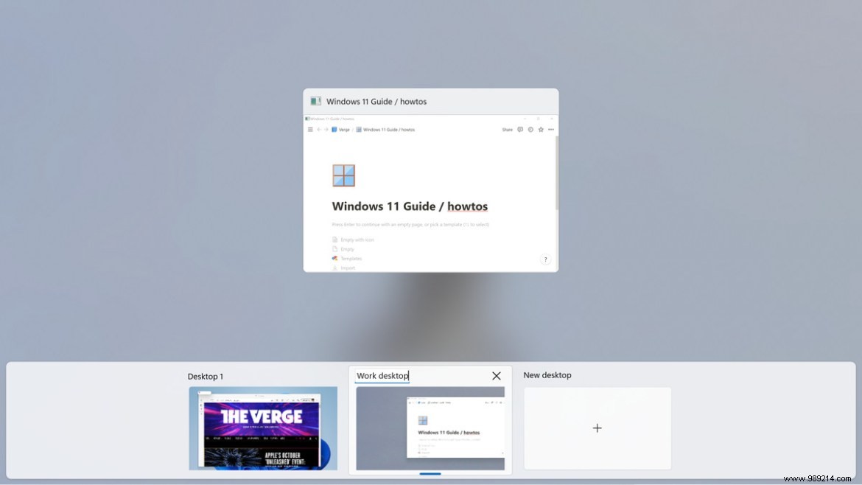Create a new desktop with the plus button

tap(597, 428)
